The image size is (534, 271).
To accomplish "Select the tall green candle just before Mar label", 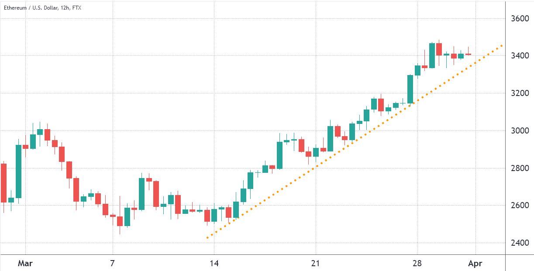I will tap(19, 171).
